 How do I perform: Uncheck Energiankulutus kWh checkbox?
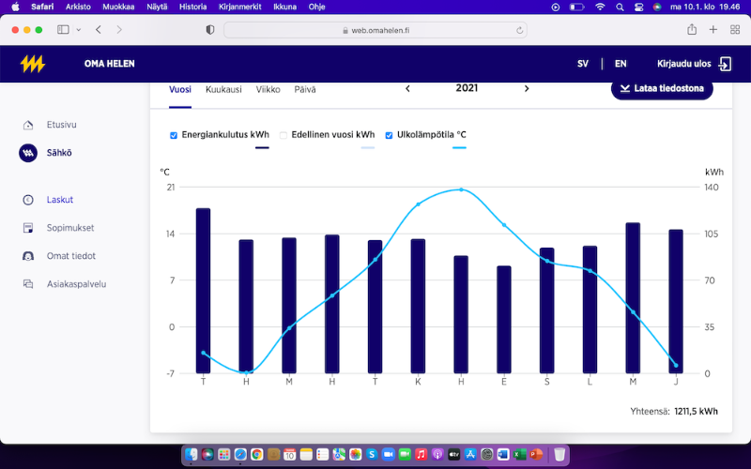[x=174, y=135]
